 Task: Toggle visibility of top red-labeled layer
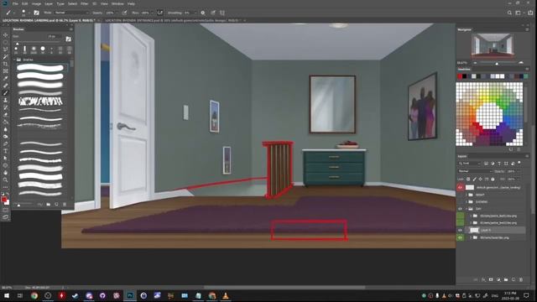[x=460, y=187]
